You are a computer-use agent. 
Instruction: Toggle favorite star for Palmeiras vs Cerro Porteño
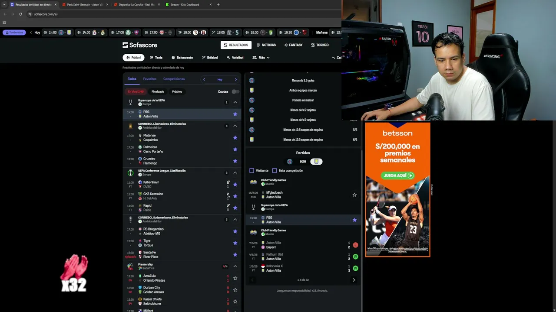pyautogui.click(x=235, y=149)
